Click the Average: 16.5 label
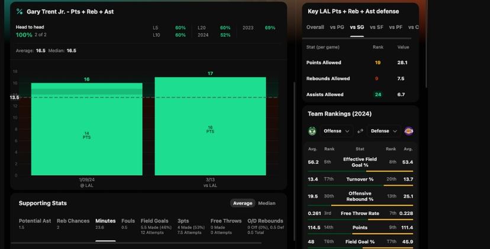 pos(31,51)
